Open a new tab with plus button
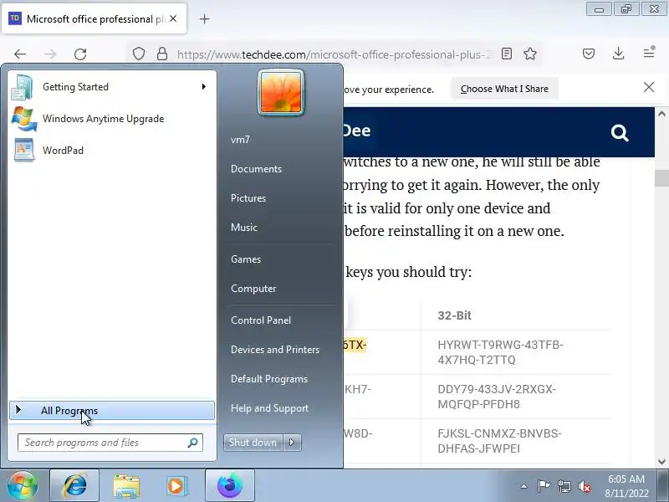This screenshot has height=502, width=669. tap(204, 18)
